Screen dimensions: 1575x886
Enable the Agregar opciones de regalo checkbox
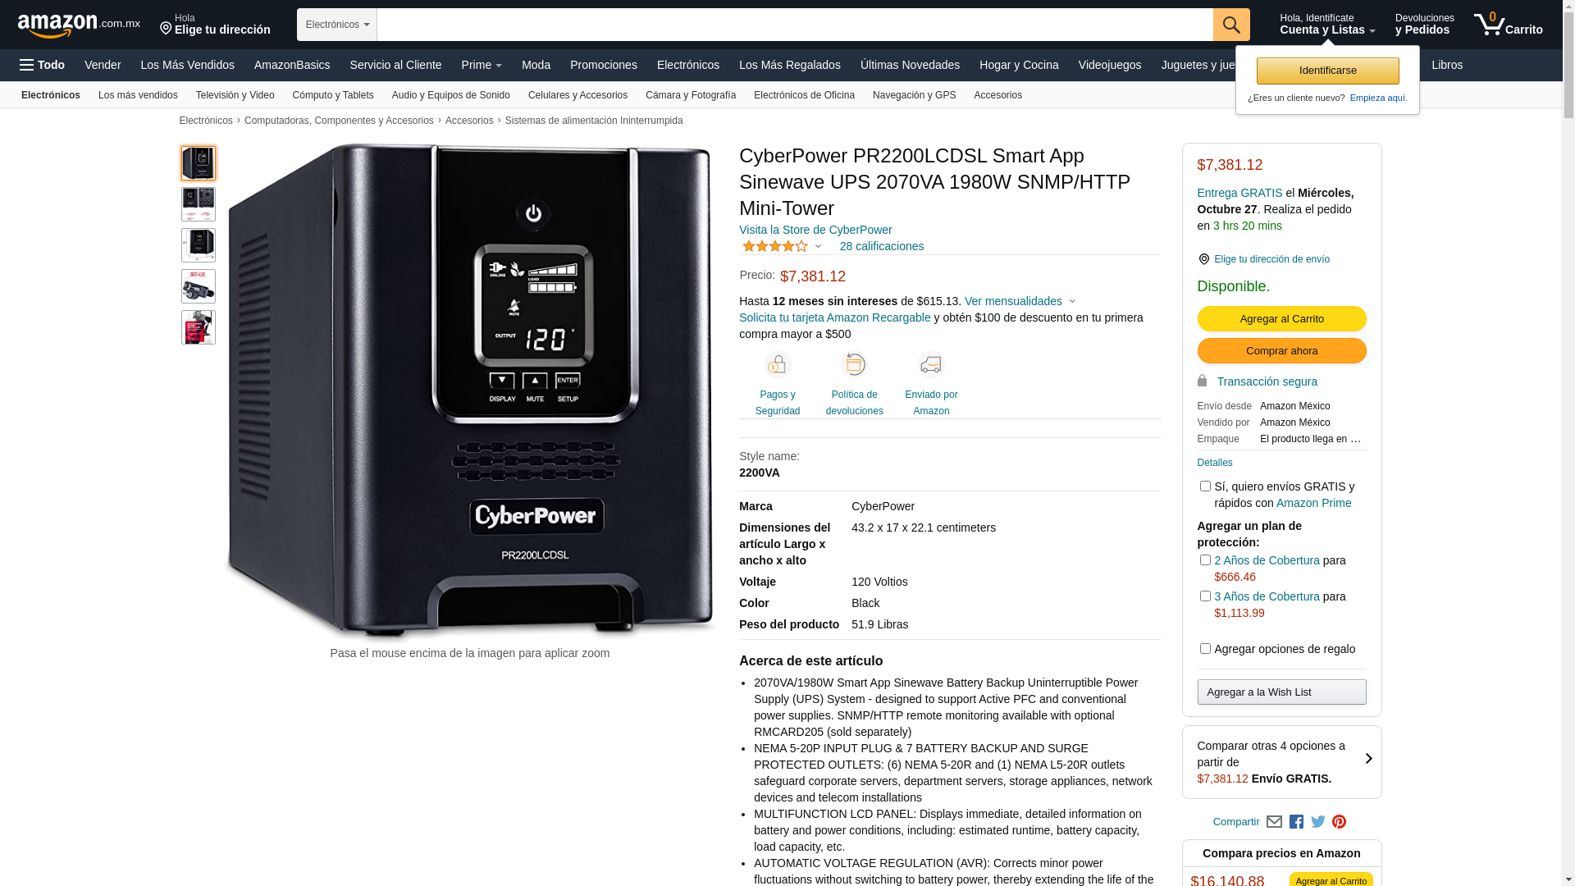(x=1205, y=649)
